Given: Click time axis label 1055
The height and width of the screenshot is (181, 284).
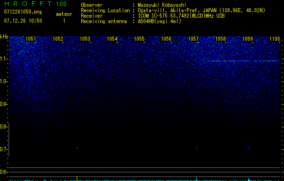Looking at the screenshot, I should 139,39.
